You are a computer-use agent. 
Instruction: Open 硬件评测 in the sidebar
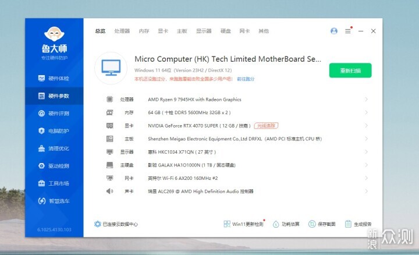point(54,114)
